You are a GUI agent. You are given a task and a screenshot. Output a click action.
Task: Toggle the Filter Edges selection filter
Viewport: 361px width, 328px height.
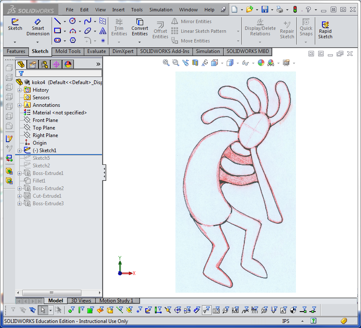point(81,310)
